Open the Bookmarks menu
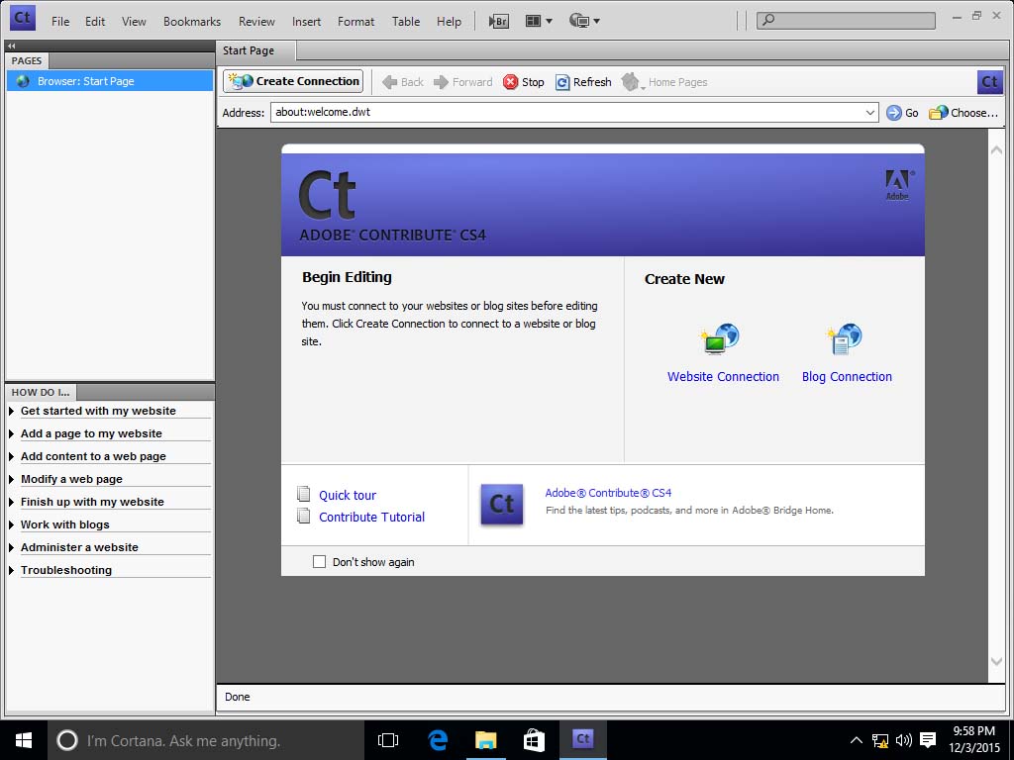 point(192,22)
